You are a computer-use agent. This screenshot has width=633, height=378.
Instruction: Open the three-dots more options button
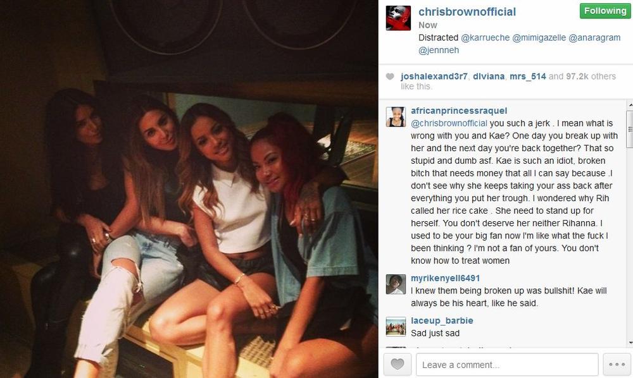[x=617, y=364]
